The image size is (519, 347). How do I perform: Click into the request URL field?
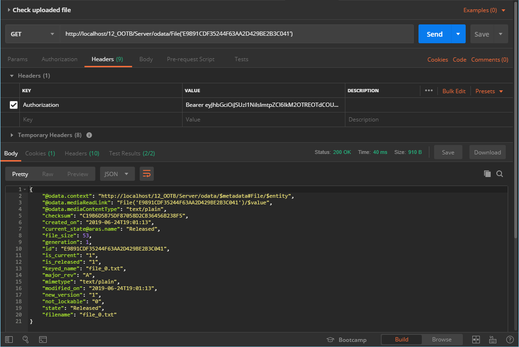coord(236,34)
